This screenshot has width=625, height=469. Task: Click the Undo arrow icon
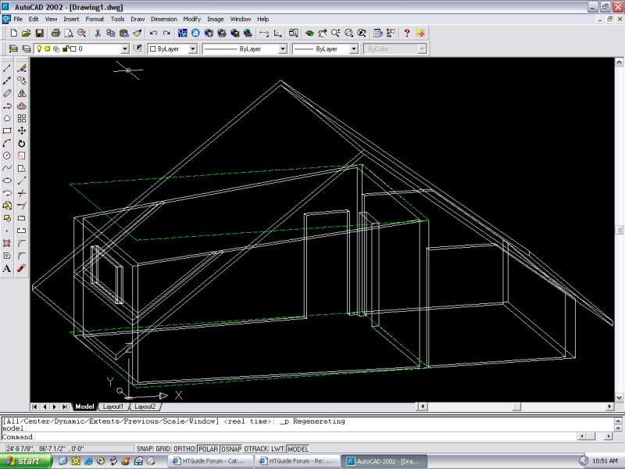pos(153,33)
